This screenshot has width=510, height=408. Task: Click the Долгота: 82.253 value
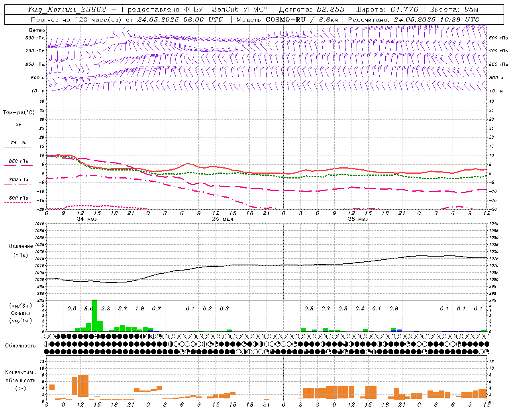pos(312,10)
